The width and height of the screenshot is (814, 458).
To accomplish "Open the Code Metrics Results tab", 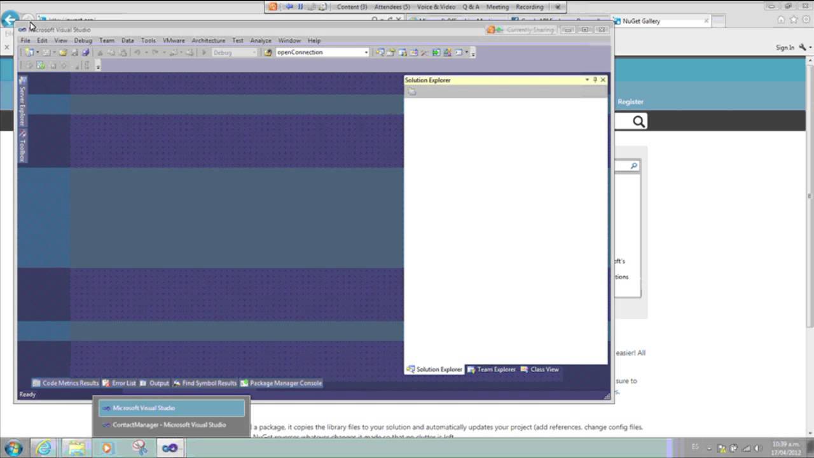I will pos(66,384).
